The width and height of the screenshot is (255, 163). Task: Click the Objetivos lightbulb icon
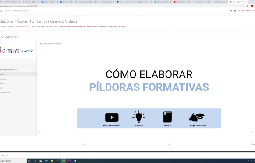tap(139, 117)
